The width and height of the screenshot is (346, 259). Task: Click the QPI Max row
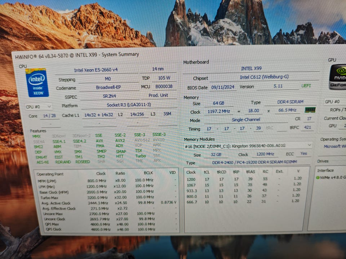coord(111,224)
